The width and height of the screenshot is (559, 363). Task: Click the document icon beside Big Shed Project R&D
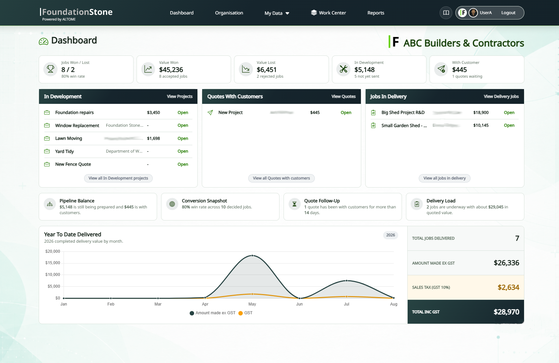pyautogui.click(x=373, y=113)
